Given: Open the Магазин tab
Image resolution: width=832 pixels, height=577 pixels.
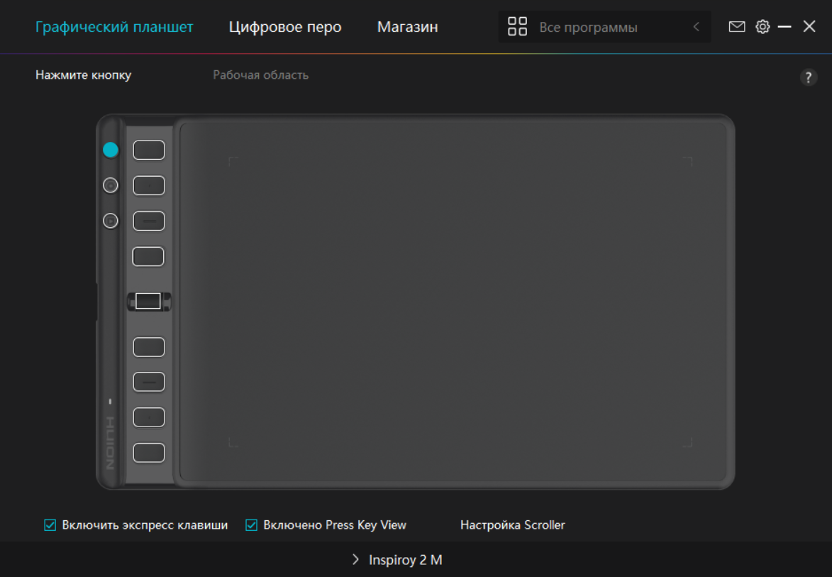Looking at the screenshot, I should click(x=407, y=27).
